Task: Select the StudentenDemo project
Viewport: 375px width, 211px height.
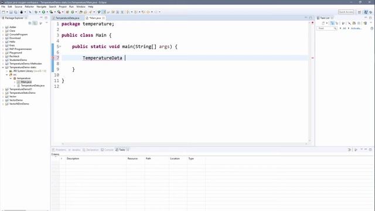Action: [x=18, y=60]
